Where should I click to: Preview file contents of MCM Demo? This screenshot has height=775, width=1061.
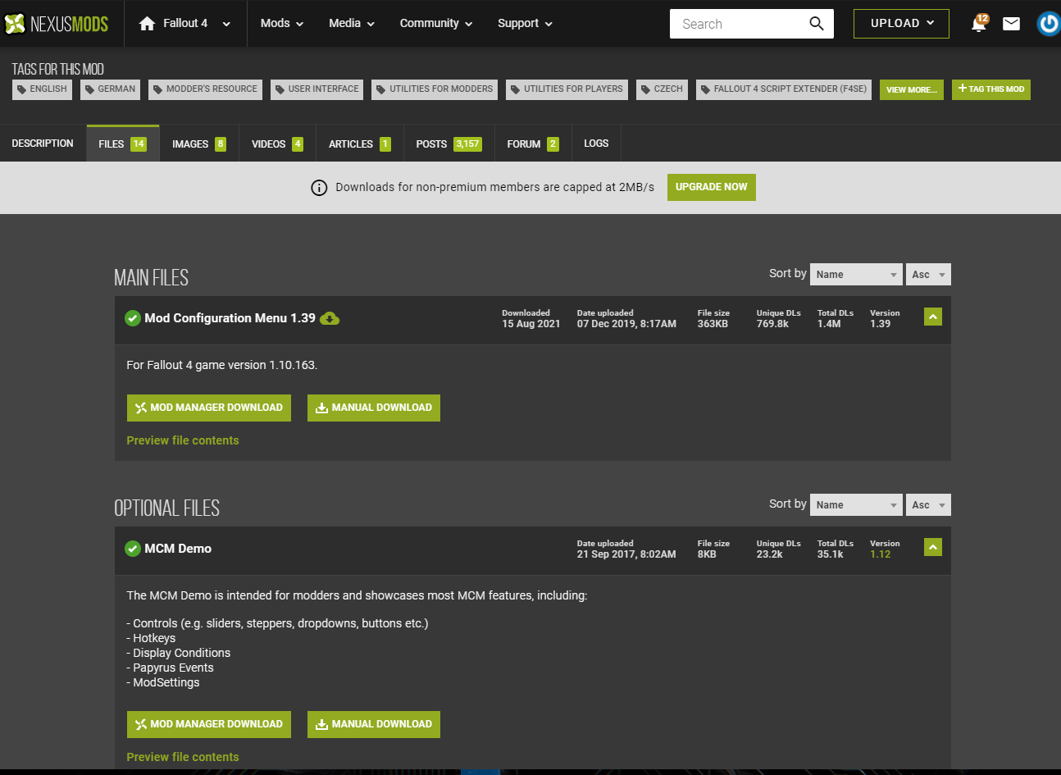tap(183, 757)
